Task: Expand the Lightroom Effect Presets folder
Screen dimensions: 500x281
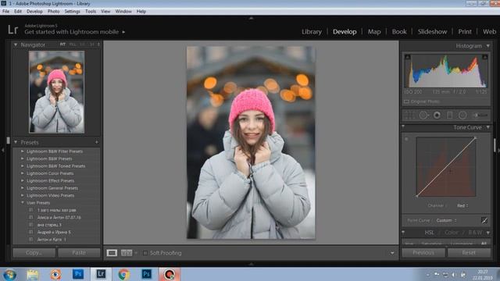Action: [x=23, y=180]
